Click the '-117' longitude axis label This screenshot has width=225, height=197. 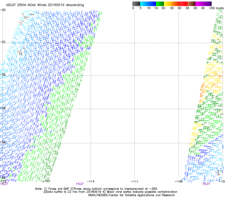point(47,182)
